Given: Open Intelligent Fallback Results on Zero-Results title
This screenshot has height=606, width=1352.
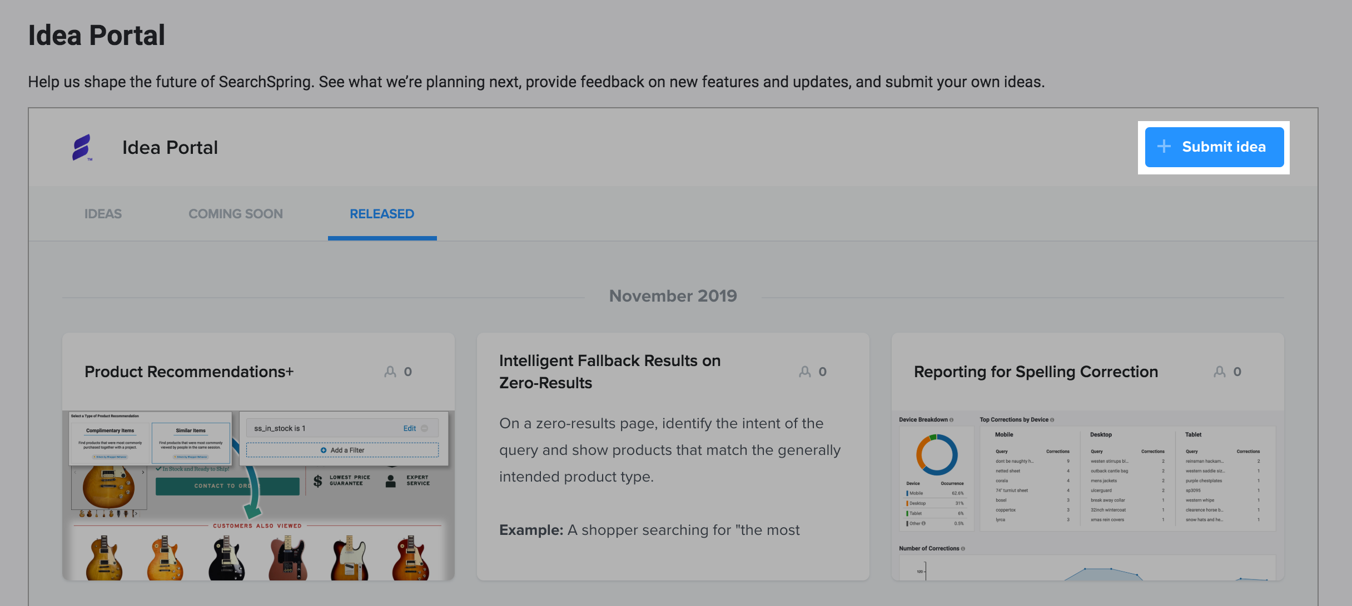Looking at the screenshot, I should (610, 372).
